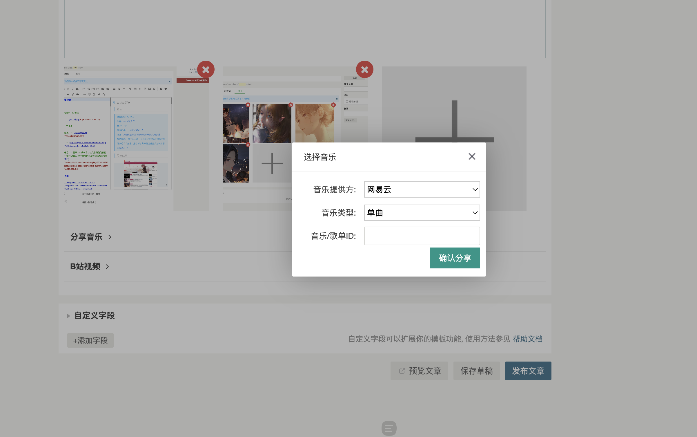
Task: Open the 帮助文档 link
Action: pyautogui.click(x=527, y=339)
